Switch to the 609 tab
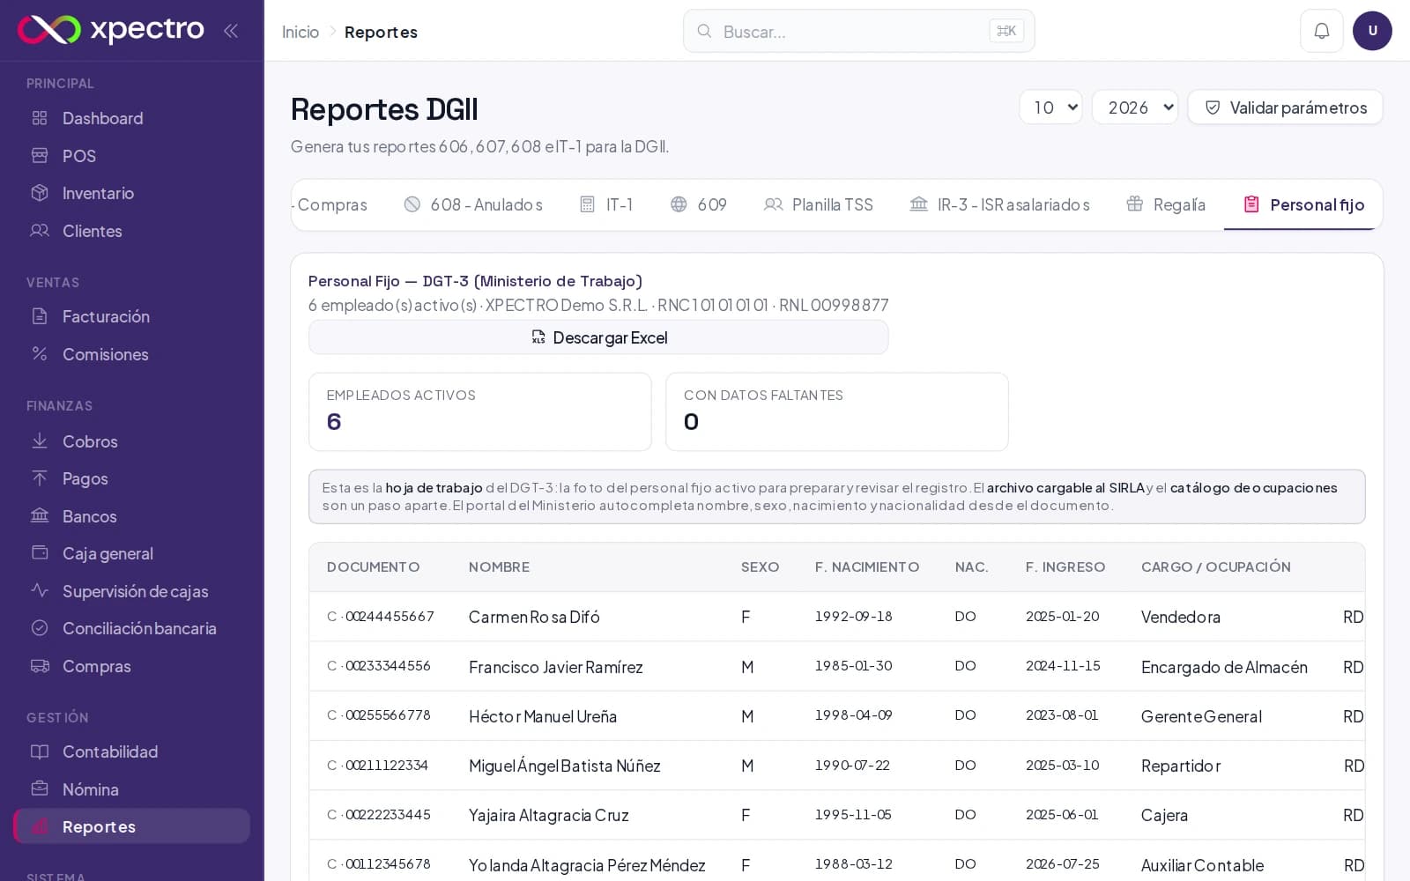 [699, 204]
